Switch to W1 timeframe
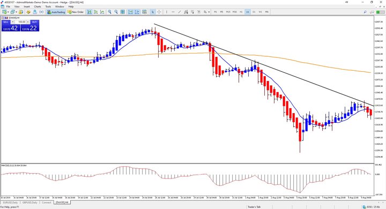This screenshot has height=209, width=386. click(x=260, y=12)
